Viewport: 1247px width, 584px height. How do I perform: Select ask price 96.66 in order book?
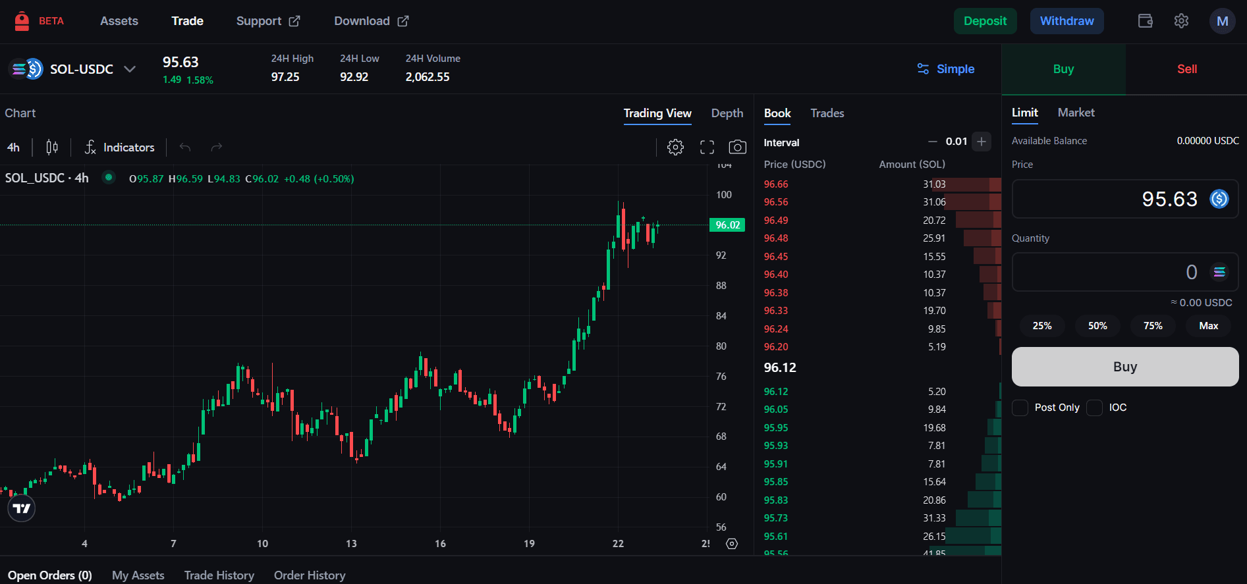pyautogui.click(x=776, y=184)
